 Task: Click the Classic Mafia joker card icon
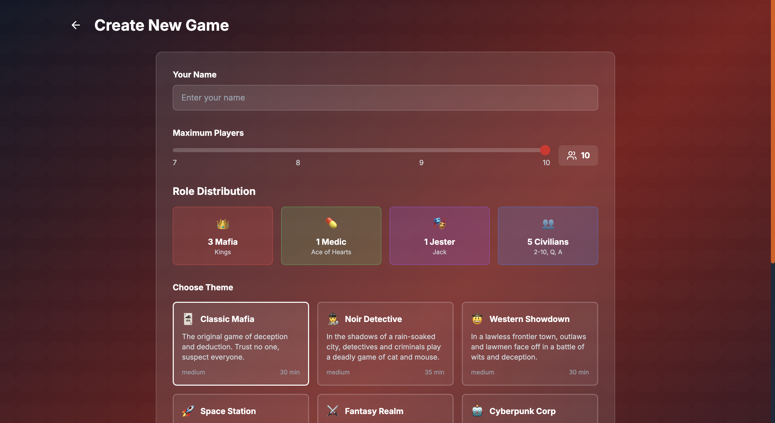tap(188, 319)
